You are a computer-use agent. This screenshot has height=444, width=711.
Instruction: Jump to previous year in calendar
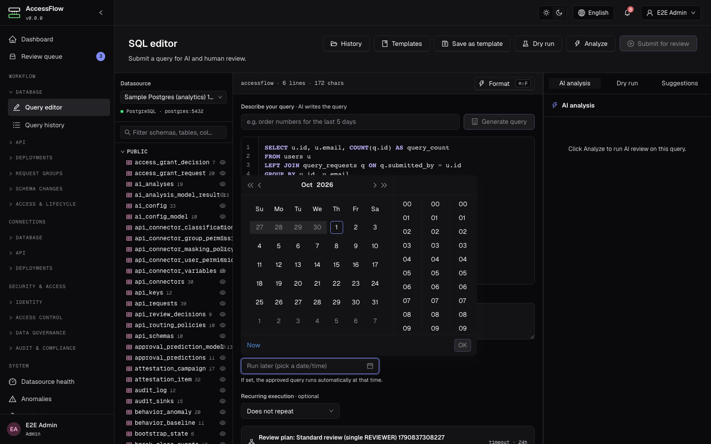pyautogui.click(x=250, y=185)
